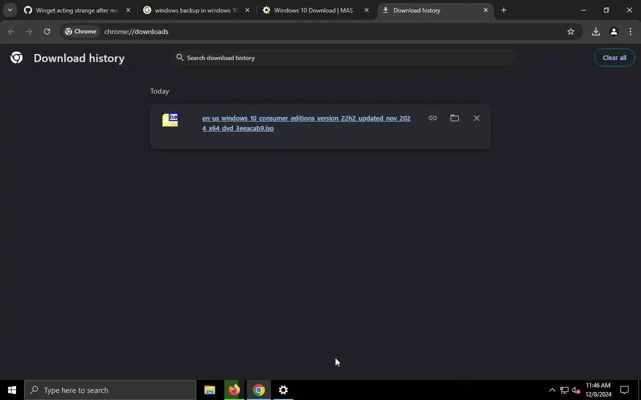Open the toolbar downloads icon
Viewport: 641px width, 400px height.
pos(596,31)
